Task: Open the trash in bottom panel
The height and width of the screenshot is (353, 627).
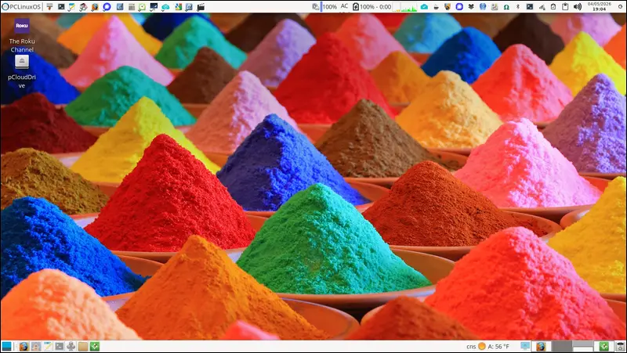Action: (x=620, y=346)
